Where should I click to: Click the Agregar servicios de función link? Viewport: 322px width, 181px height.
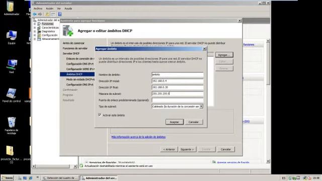click(233, 162)
